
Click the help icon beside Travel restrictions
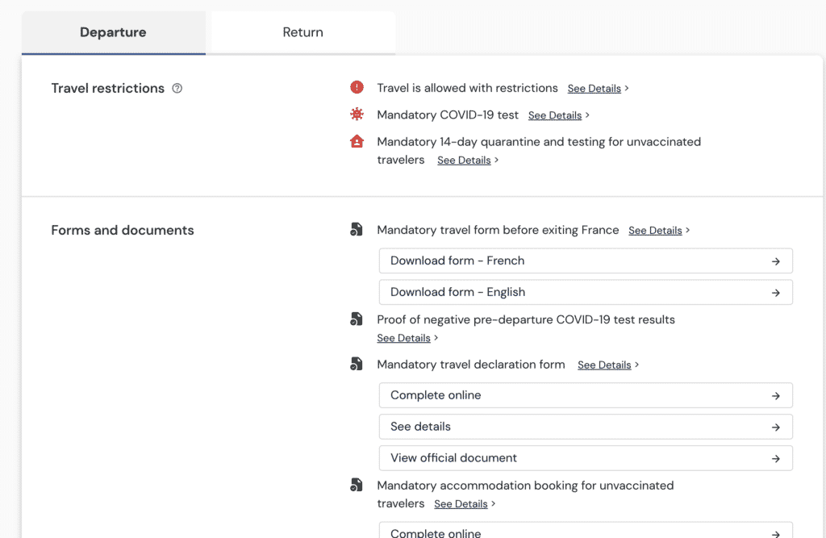[x=177, y=89]
